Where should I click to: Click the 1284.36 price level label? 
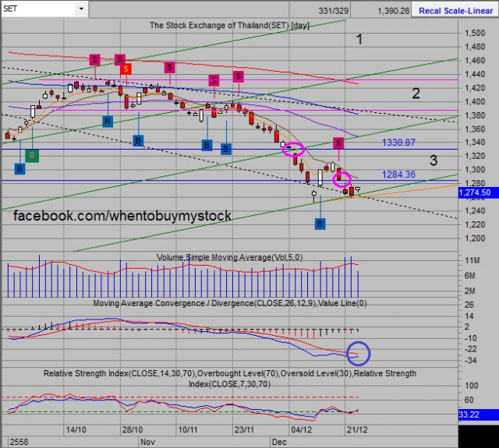(398, 175)
